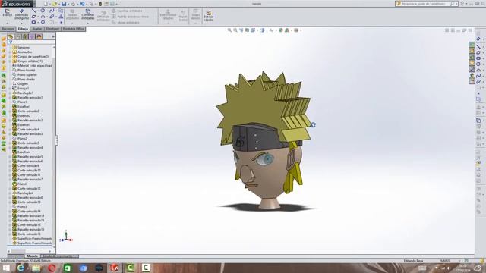The height and width of the screenshot is (273, 486).
Task: Open Internet Explorer from the taskbar
Action: click(x=21, y=268)
